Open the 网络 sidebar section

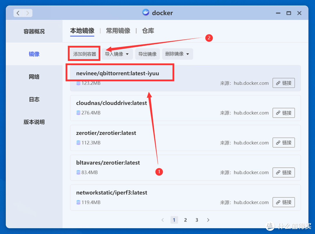pyautogui.click(x=34, y=77)
